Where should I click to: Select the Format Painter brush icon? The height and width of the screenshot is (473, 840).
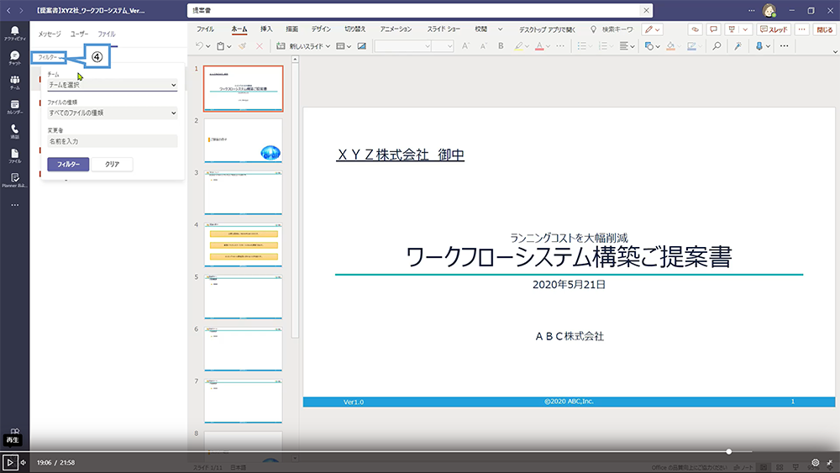243,46
